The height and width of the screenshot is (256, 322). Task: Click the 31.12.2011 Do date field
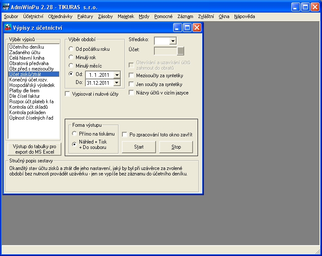coord(100,83)
